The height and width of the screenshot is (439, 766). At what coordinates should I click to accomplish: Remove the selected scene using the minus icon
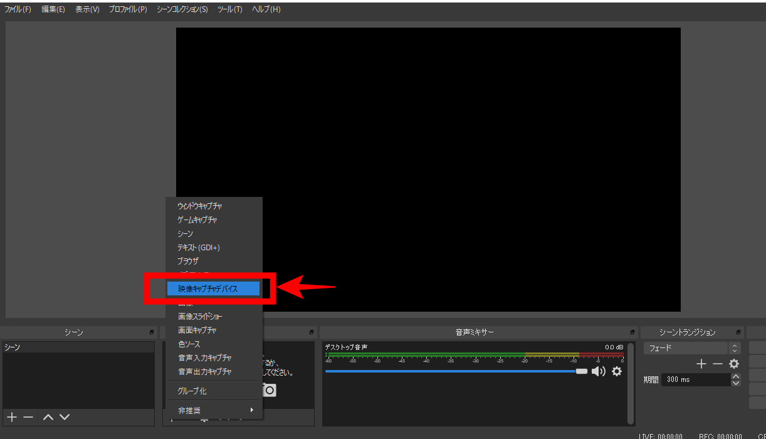click(x=28, y=416)
